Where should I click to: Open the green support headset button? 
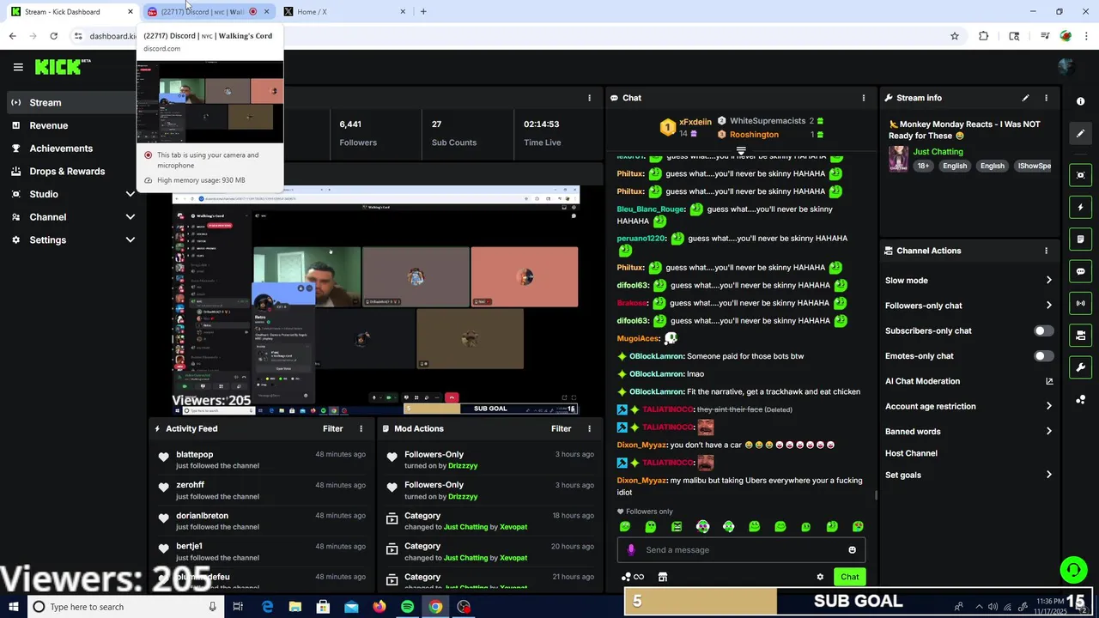click(1073, 570)
